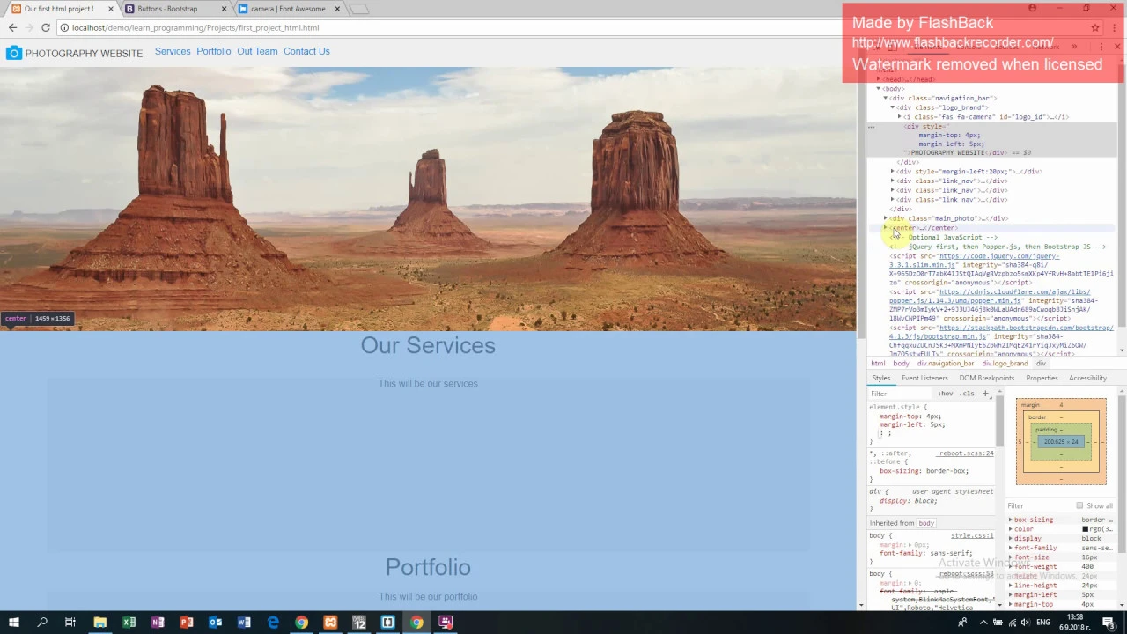
Task: Select 'body' in the DOM breadcrumb
Action: tap(901, 364)
